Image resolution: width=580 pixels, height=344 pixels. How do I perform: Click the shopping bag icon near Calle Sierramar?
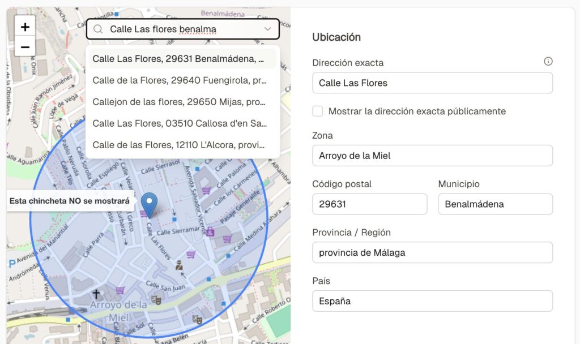pyautogui.click(x=210, y=231)
